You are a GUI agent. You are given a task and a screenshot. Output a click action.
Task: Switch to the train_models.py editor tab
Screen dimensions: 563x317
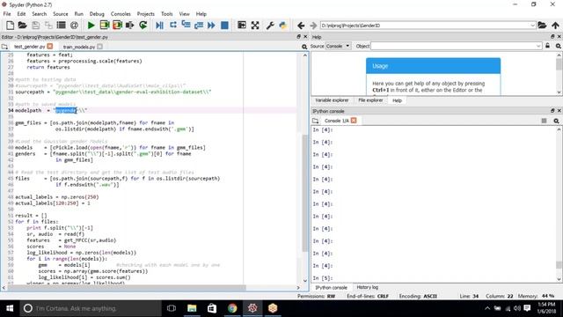point(79,47)
